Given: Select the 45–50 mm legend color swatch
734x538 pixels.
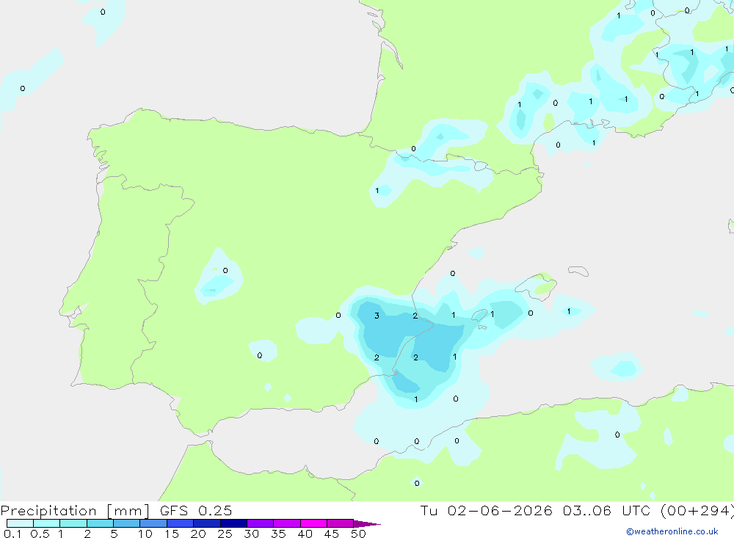Looking at the screenshot, I should point(341,523).
